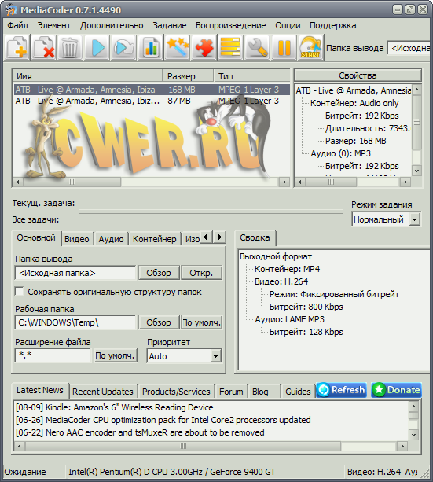Click the Откр. open folder button
Viewport: 433px width, 482px height.
coord(201,273)
